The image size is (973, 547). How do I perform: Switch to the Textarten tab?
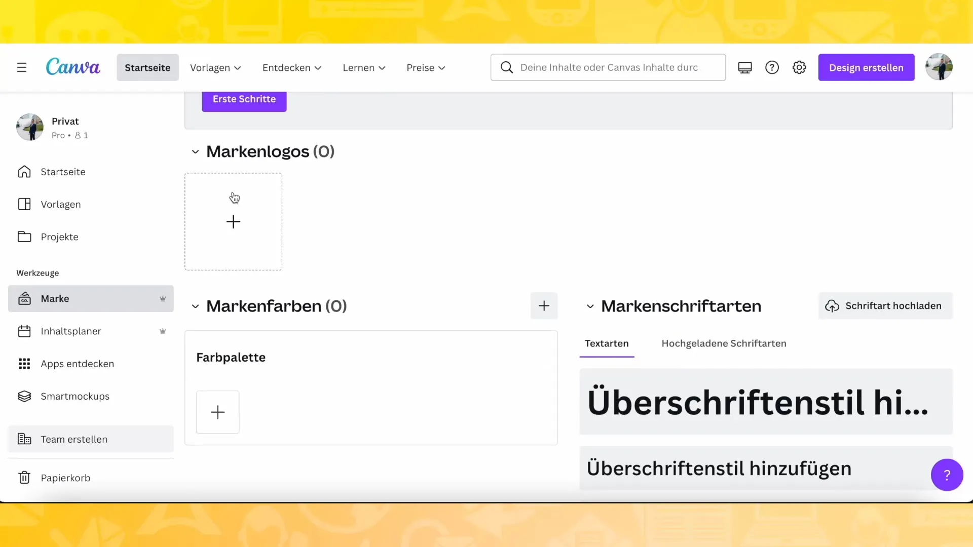[607, 343]
